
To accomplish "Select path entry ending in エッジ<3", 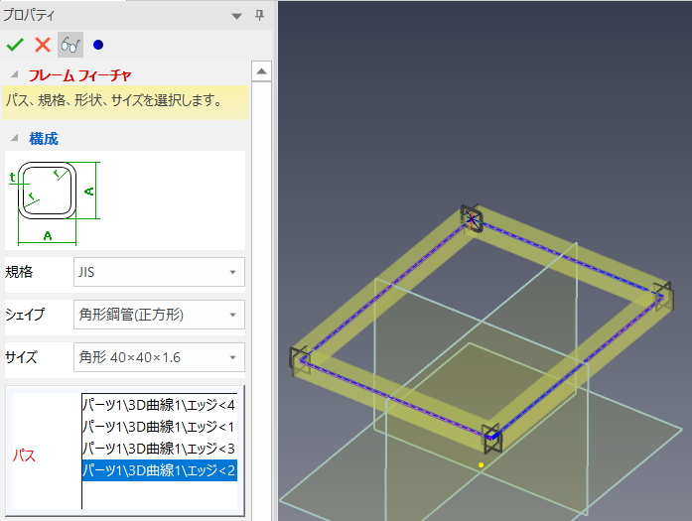I will [x=159, y=449].
